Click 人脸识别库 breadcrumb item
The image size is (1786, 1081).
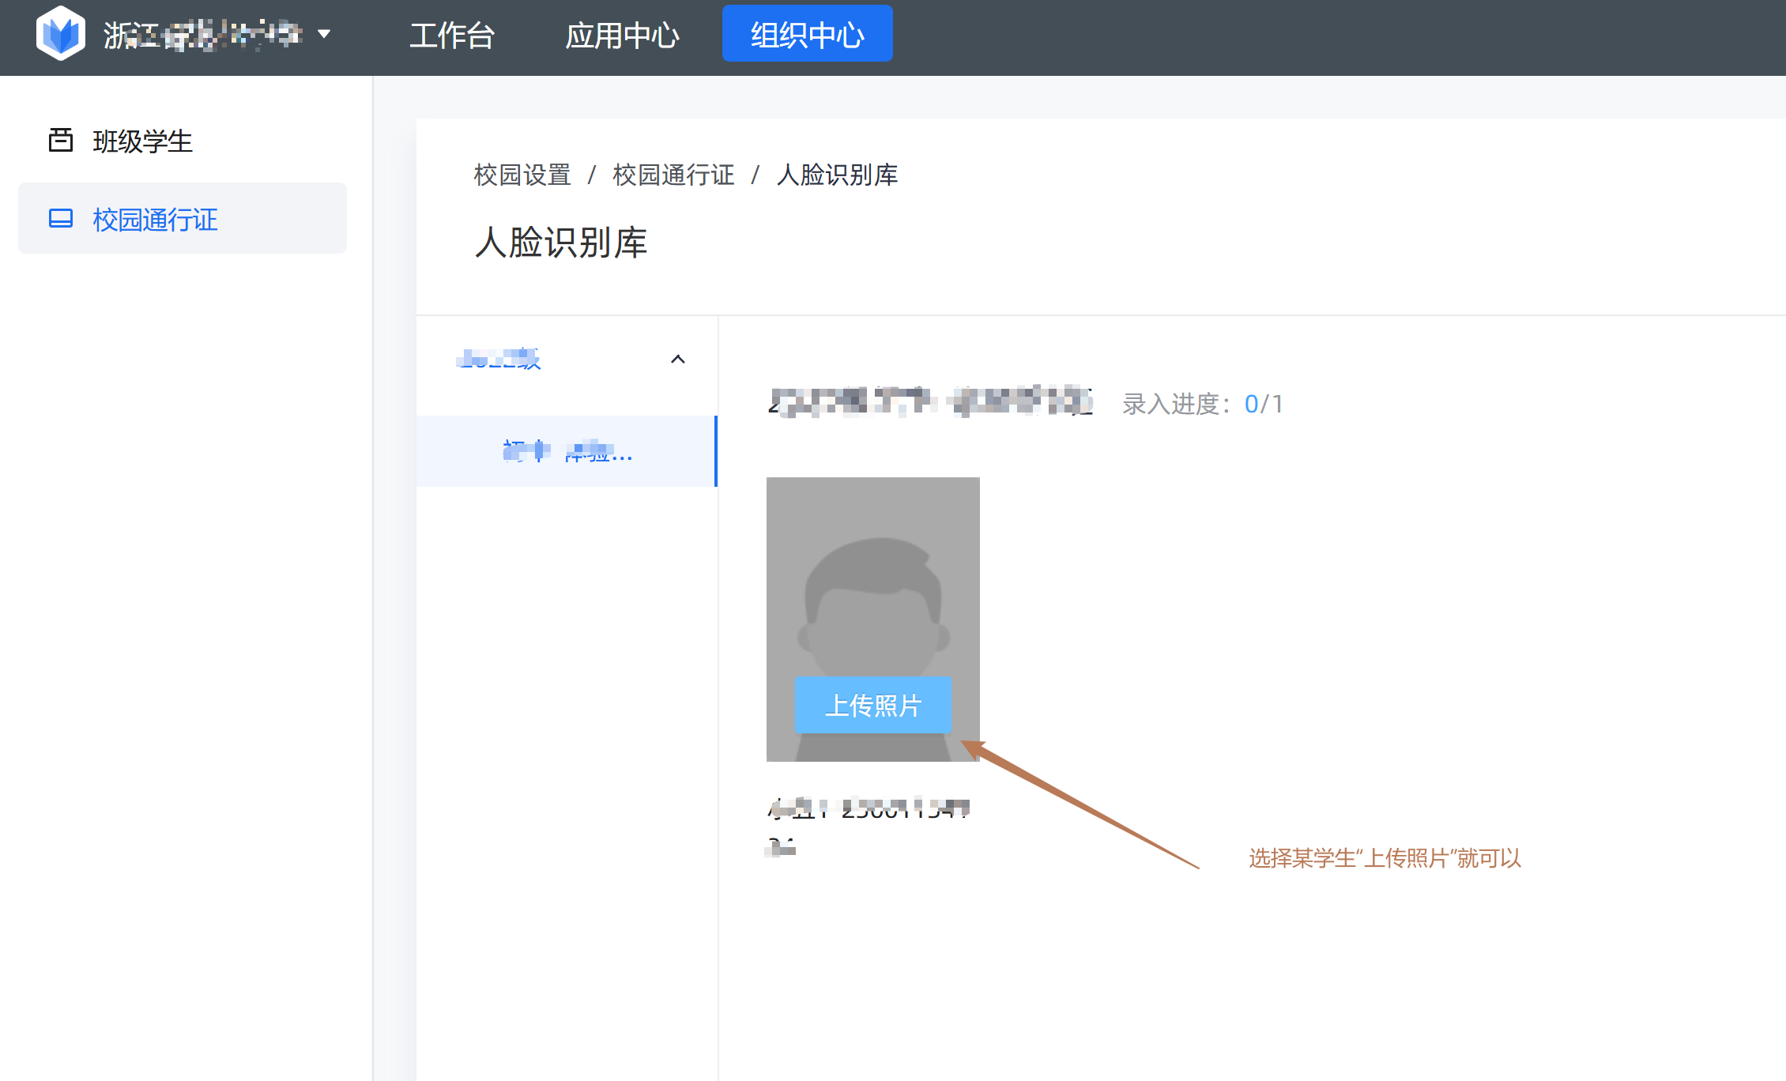tap(837, 175)
